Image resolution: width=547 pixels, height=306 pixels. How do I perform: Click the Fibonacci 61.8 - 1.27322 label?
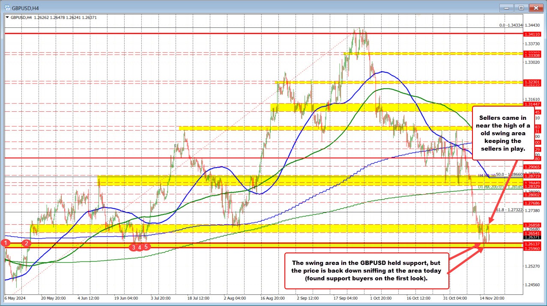509,210
